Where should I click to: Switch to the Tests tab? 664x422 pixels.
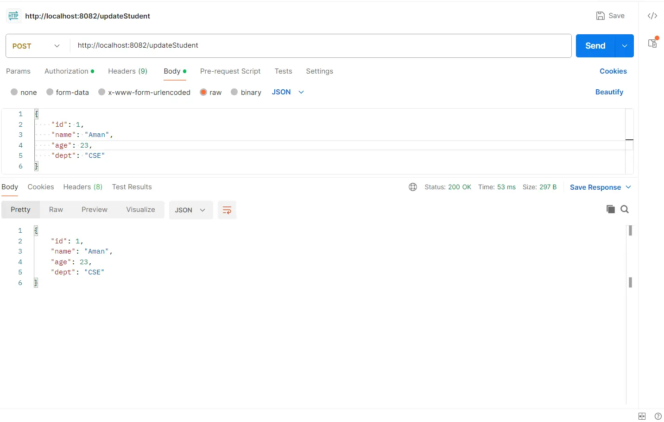(x=283, y=71)
